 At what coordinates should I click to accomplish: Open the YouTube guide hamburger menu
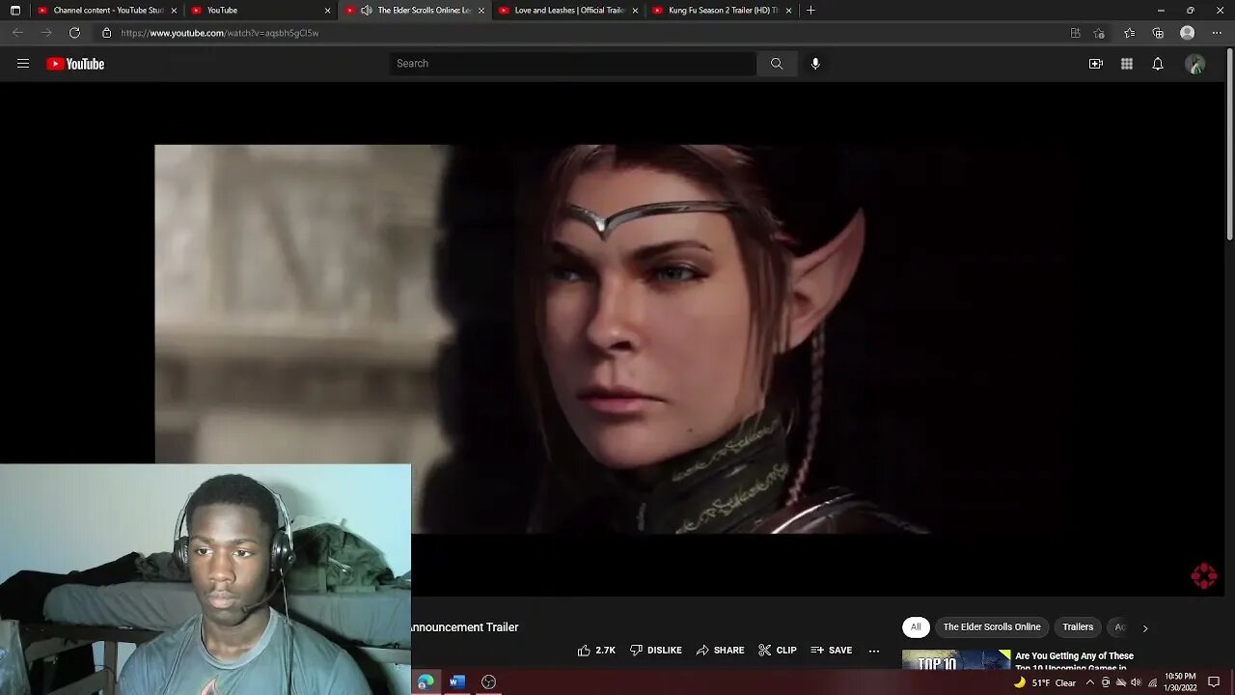(x=23, y=64)
